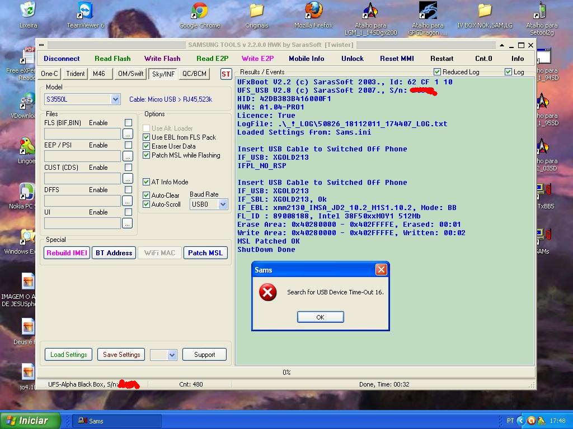Viewport: 573px width, 429px height.
Task: Switch to the OM/Swift tab
Action: pyautogui.click(x=130, y=74)
